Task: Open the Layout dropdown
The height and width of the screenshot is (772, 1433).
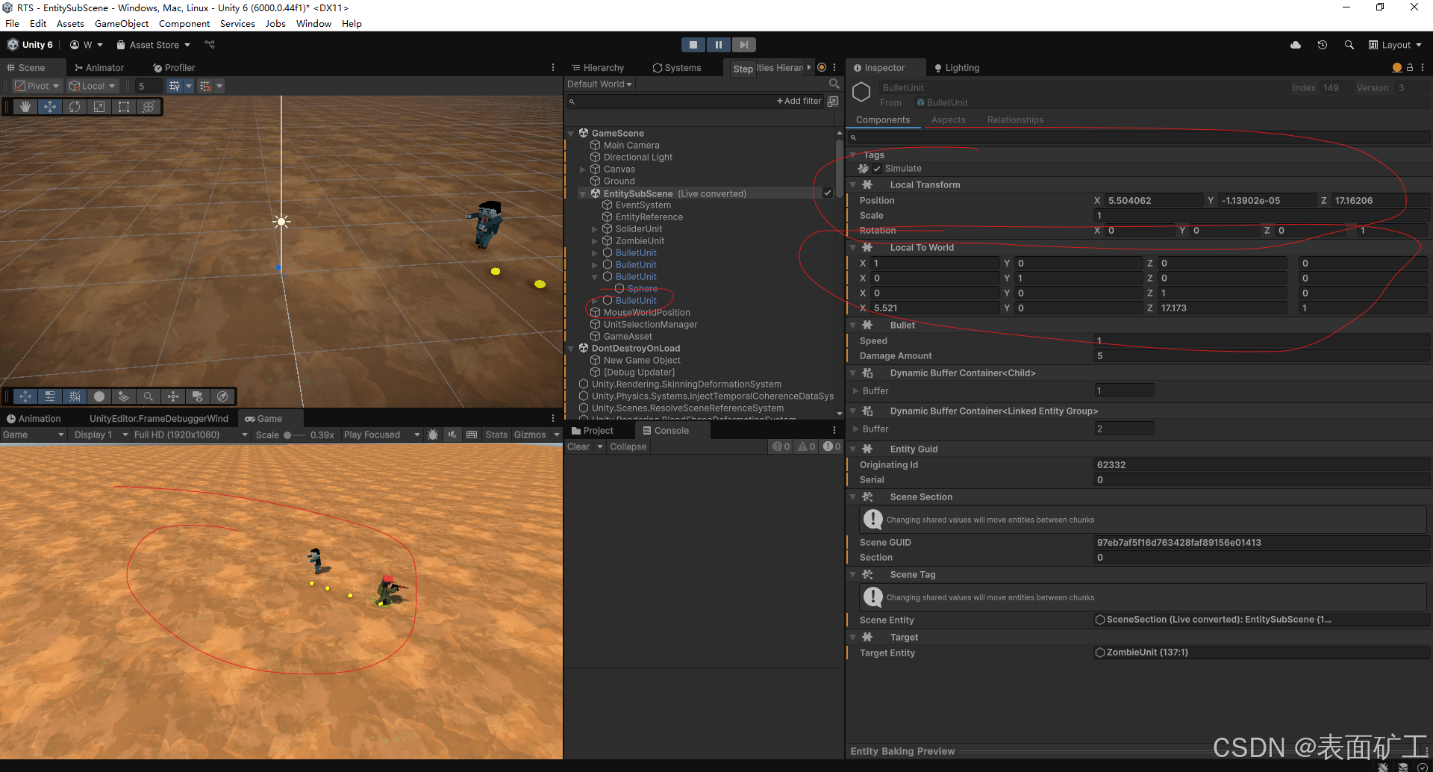Action: (1396, 45)
